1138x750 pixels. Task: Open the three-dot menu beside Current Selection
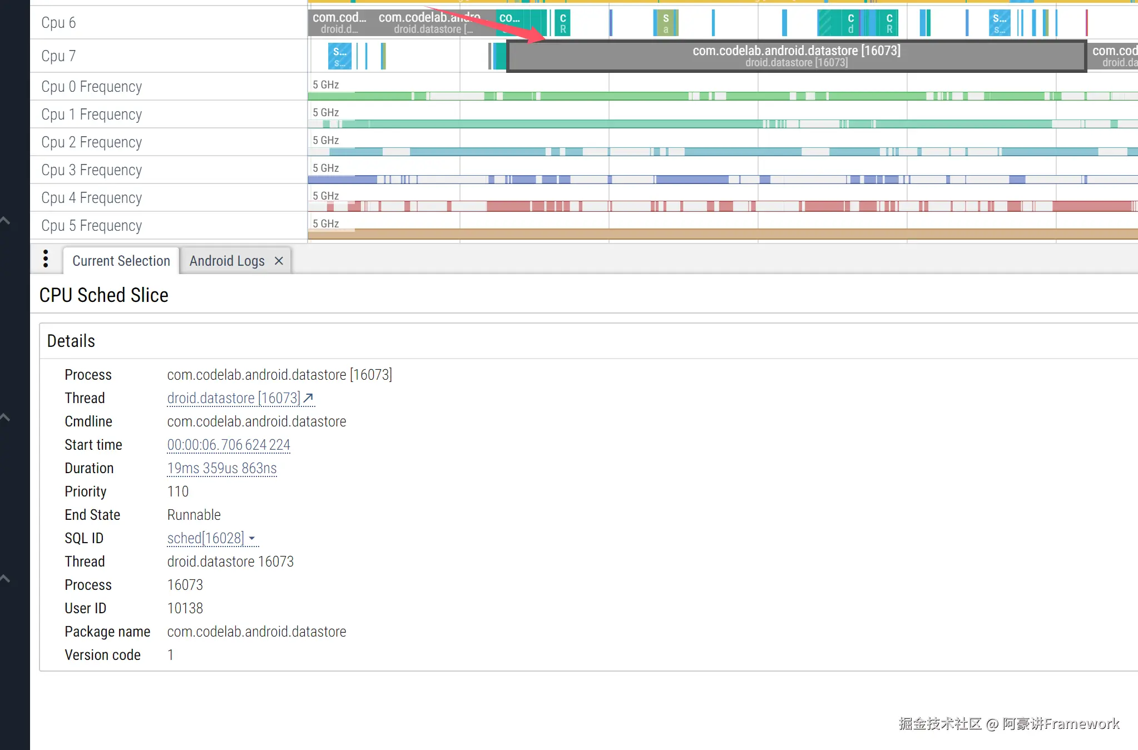tap(46, 259)
